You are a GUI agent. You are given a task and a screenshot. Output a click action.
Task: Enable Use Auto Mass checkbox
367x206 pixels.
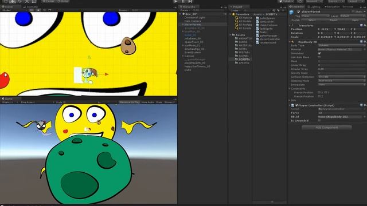coord(319,57)
